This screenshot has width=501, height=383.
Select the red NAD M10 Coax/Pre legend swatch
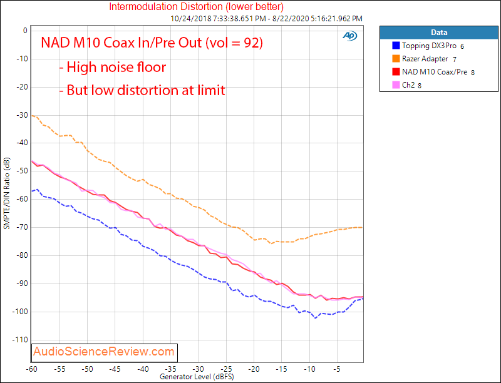(x=396, y=72)
